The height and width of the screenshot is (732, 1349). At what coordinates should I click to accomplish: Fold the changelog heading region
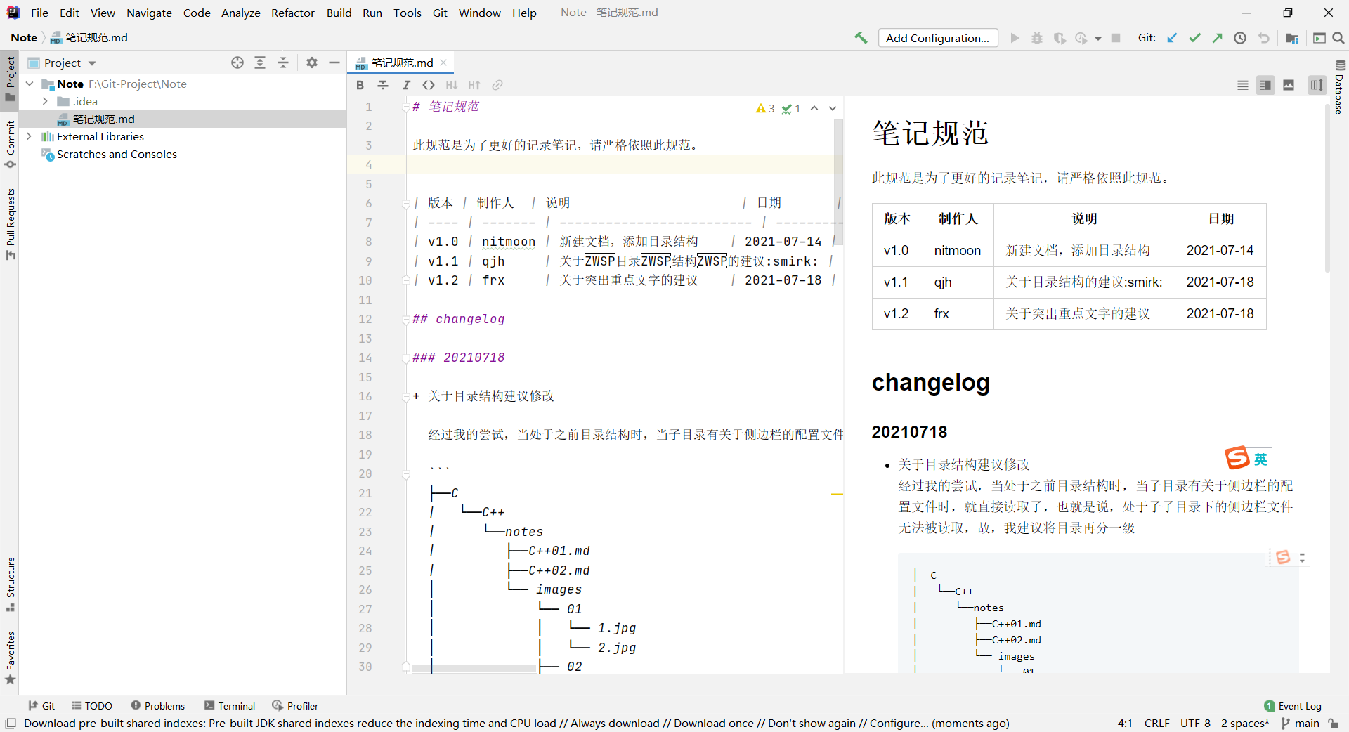[x=406, y=320]
